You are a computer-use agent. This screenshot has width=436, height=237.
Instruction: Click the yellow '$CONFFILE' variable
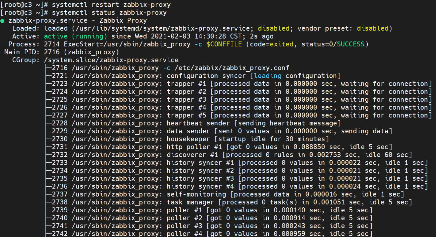[224, 44]
